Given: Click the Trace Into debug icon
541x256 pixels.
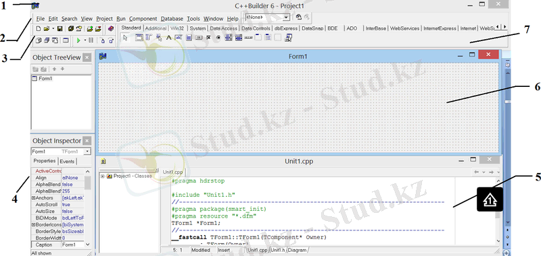Looking at the screenshot, I should [103, 40].
